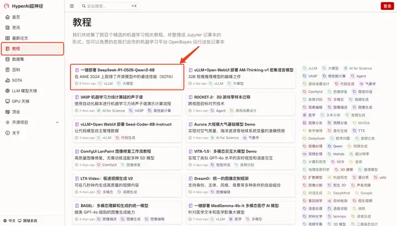Change theme via 跟随系统 option
Viewport: 397px width, 226px height.
click(x=28, y=221)
